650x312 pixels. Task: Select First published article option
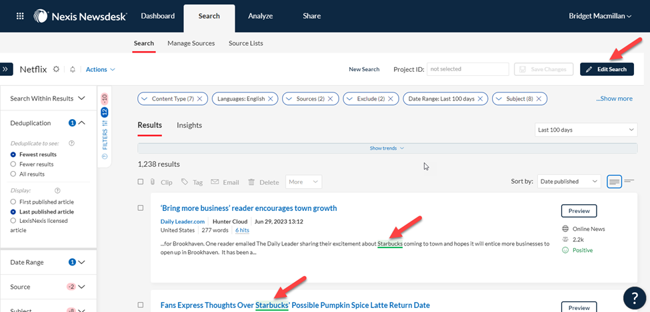[x=13, y=202]
